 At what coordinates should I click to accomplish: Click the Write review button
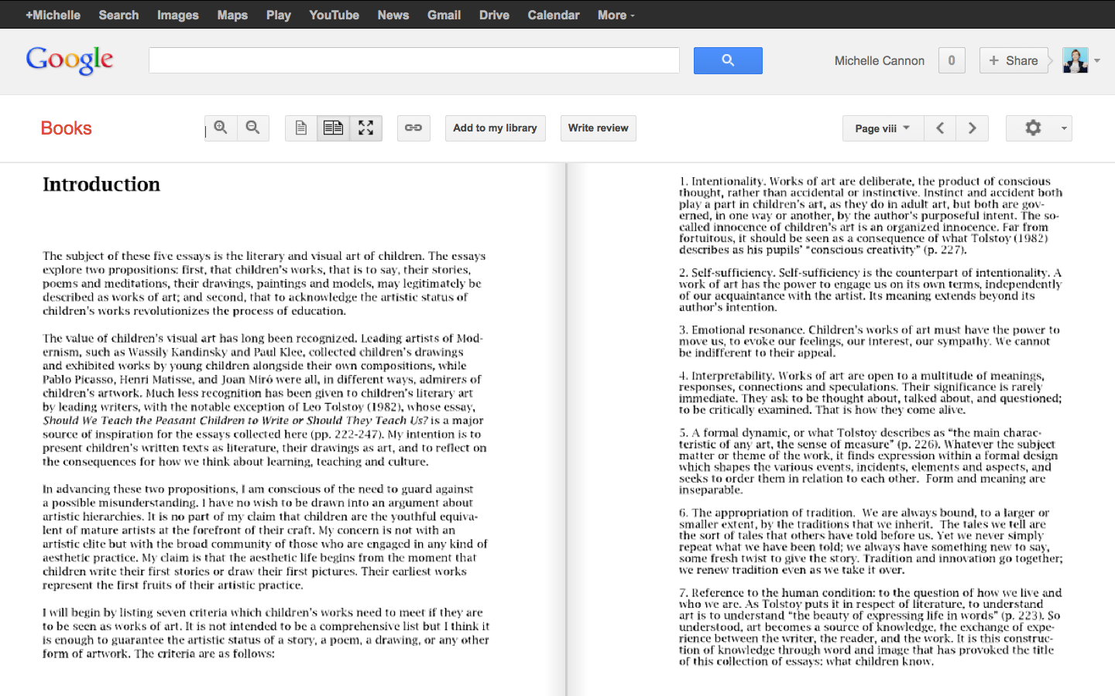[598, 128]
